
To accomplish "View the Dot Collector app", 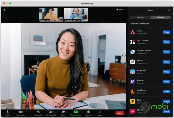I will (x=167, y=42).
